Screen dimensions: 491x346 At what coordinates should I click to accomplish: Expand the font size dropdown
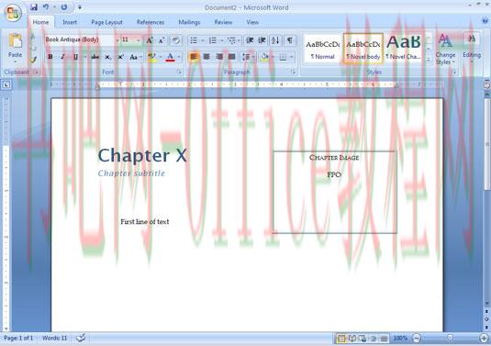click(x=138, y=40)
